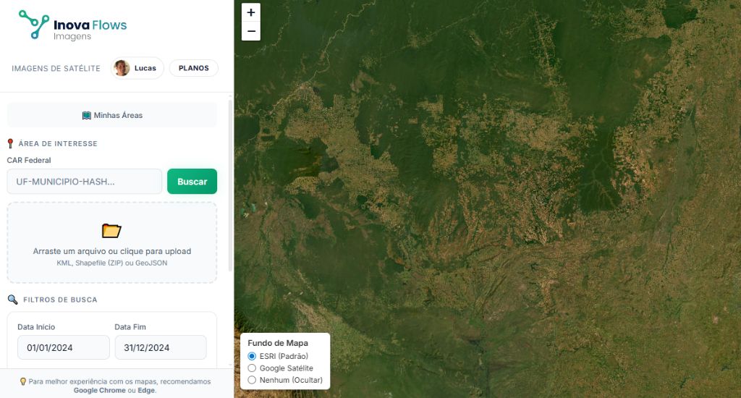Select Nenhum (Ocultar) background option
The width and height of the screenshot is (741, 398).
(x=252, y=380)
